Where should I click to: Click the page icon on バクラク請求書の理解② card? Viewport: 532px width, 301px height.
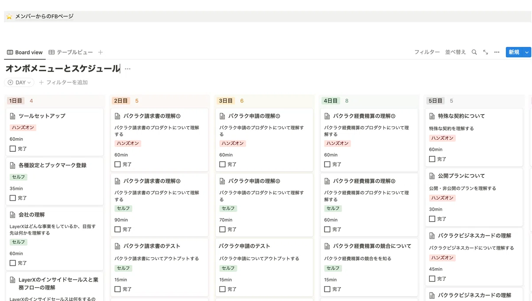[x=117, y=181]
